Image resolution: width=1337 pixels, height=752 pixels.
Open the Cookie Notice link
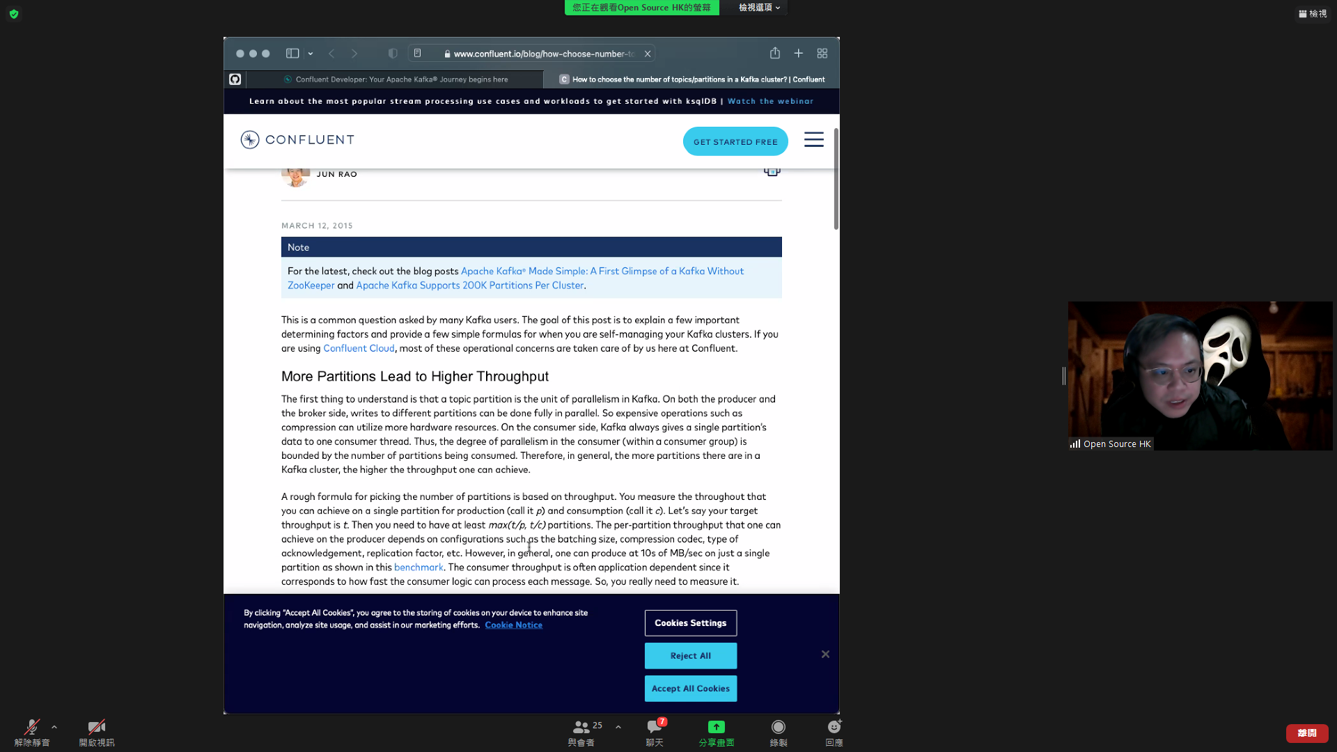coord(514,625)
